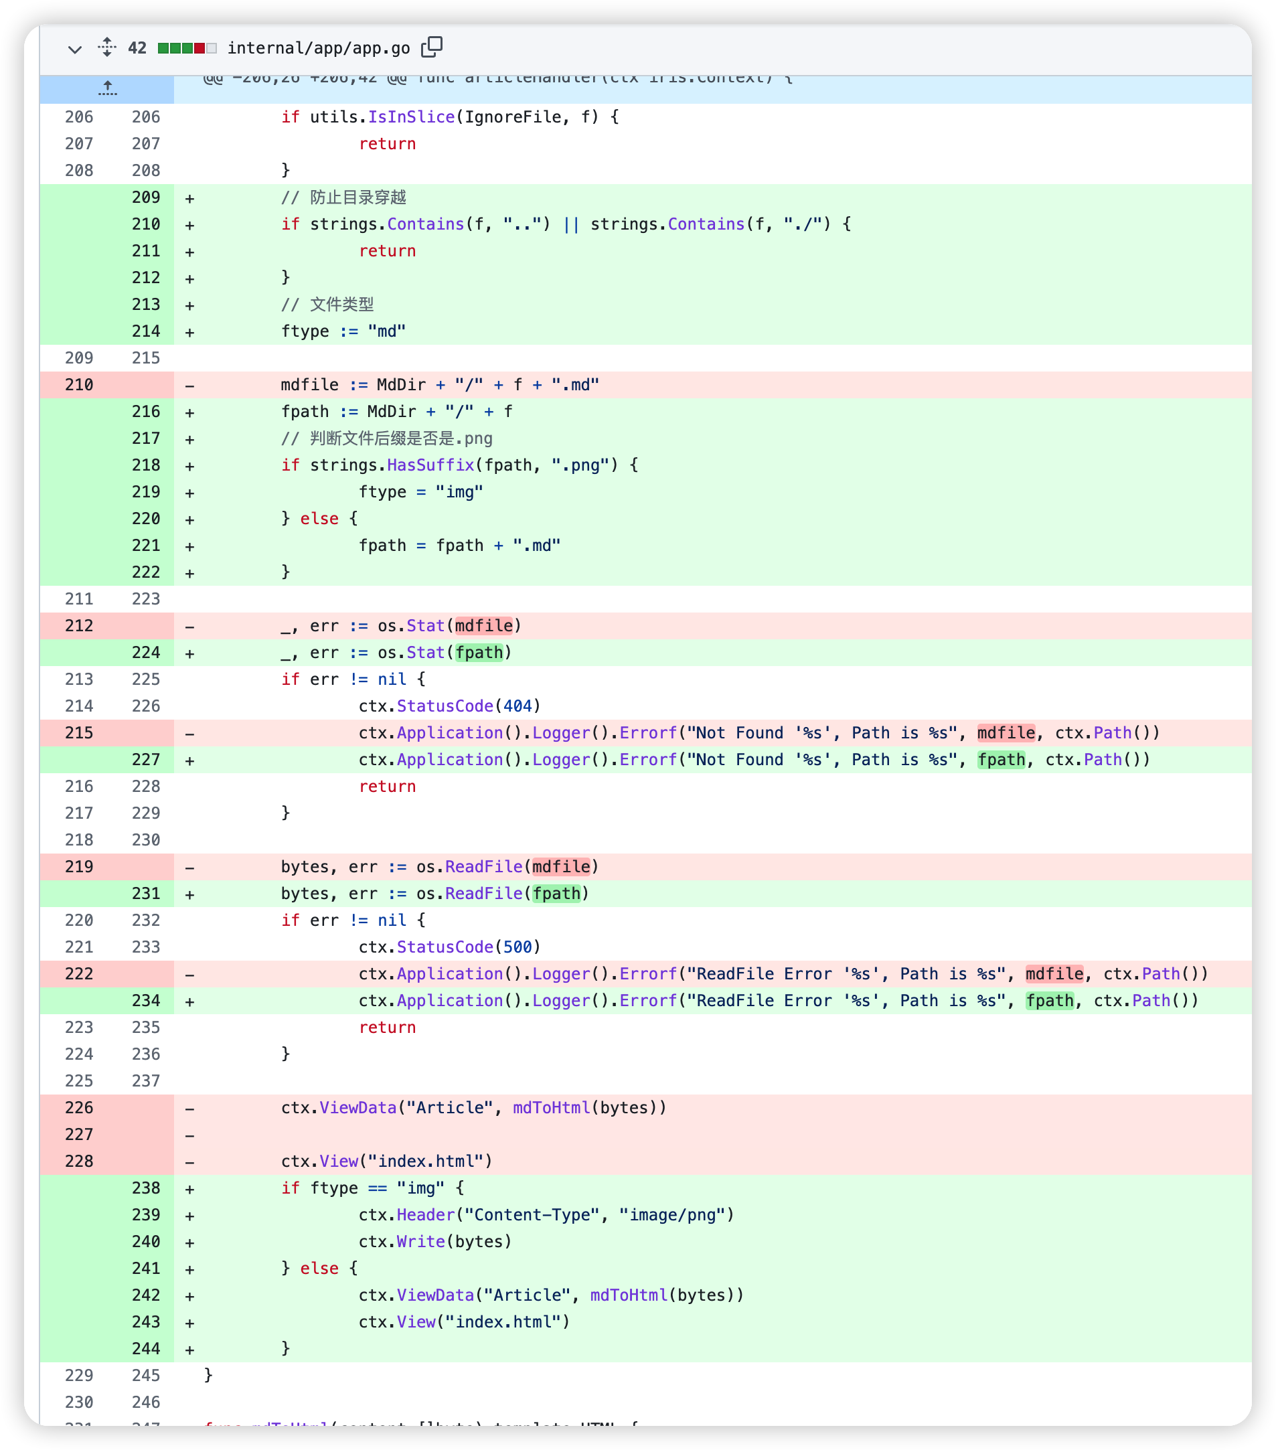Click highlighted fpath in added os.ReadFile line
Screen dimensions: 1276x1450
[556, 893]
